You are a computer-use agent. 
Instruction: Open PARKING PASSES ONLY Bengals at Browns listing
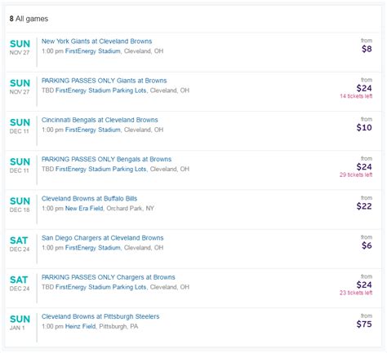106,159
